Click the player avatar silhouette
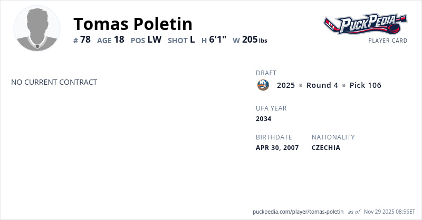Screen dimensions: 422x220 point(37,28)
